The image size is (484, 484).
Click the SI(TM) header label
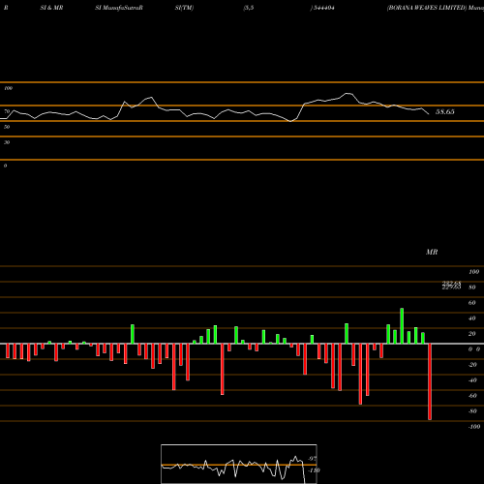coord(184,8)
